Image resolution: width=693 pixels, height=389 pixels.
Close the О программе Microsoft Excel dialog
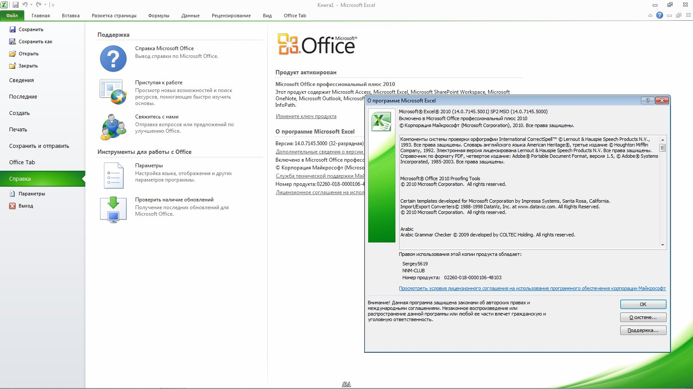point(662,100)
